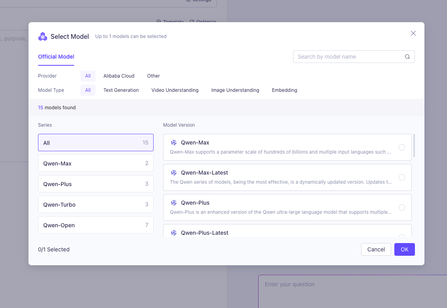Click the Select Model purple logo icon
The image size is (447, 308).
pyautogui.click(x=43, y=36)
